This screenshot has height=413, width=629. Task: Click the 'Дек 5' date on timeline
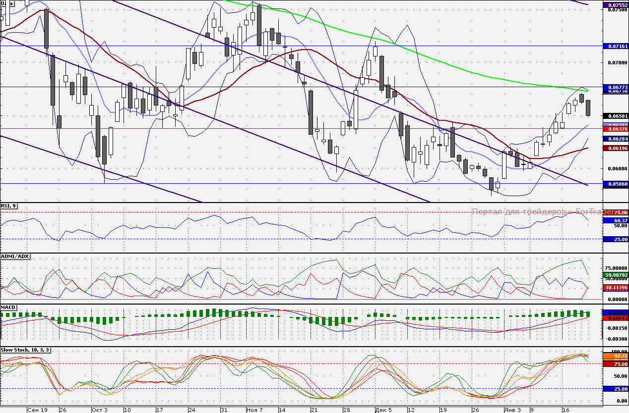[x=383, y=410]
